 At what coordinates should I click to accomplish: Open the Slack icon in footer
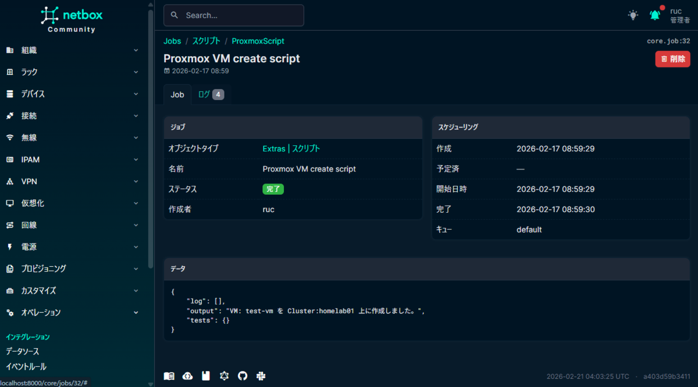261,376
